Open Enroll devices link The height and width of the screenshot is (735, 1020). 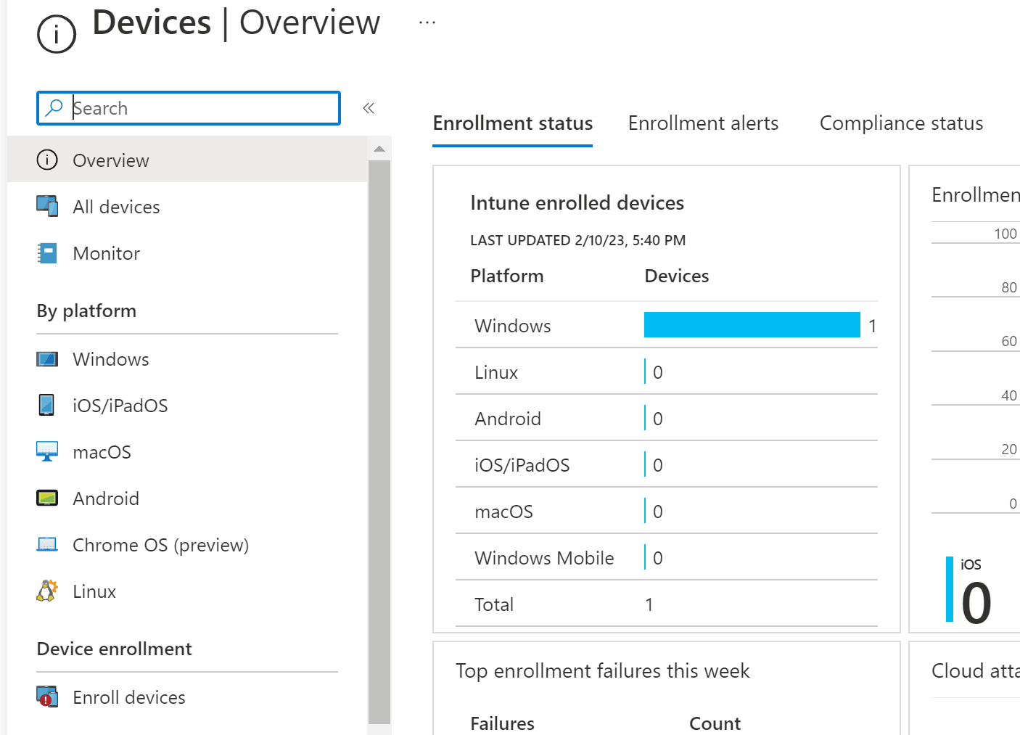pos(187,697)
